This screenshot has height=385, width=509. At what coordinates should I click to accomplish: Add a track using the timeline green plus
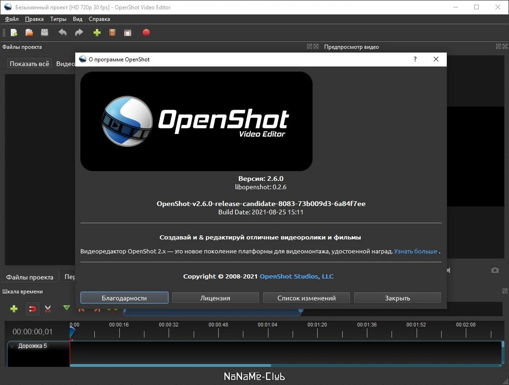[13, 309]
